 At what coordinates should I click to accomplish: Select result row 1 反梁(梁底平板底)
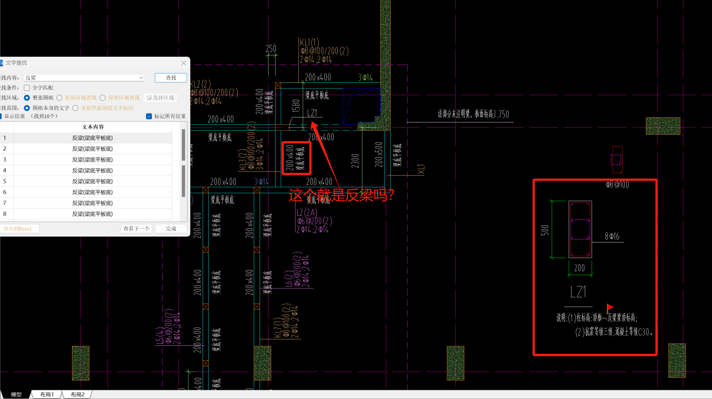pyautogui.click(x=92, y=138)
